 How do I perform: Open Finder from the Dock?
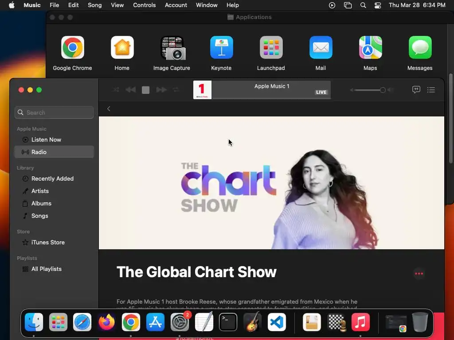coord(34,322)
